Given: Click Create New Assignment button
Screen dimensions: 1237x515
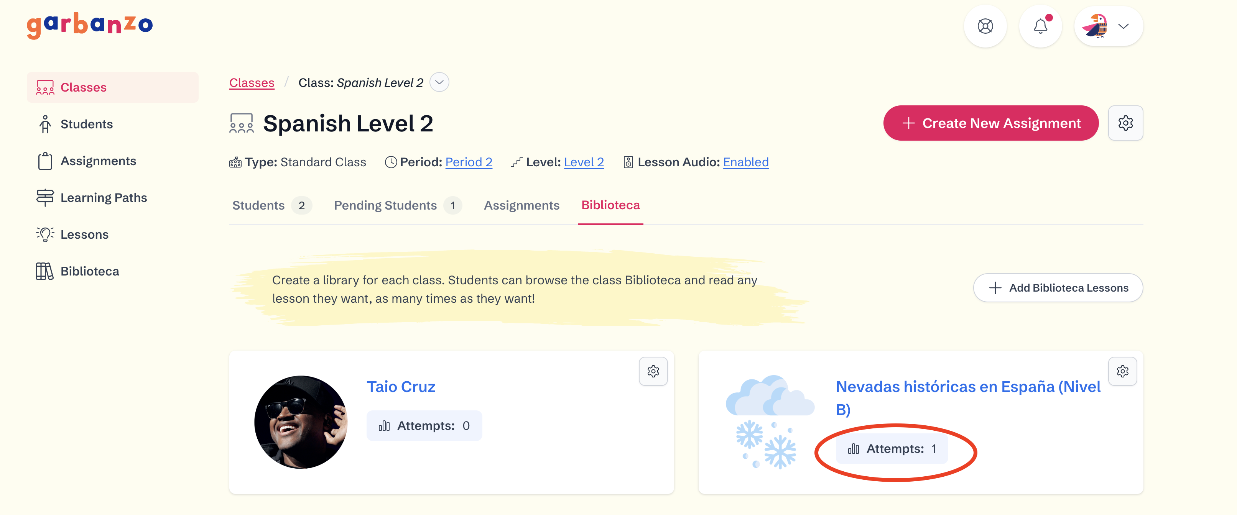Looking at the screenshot, I should pos(991,123).
